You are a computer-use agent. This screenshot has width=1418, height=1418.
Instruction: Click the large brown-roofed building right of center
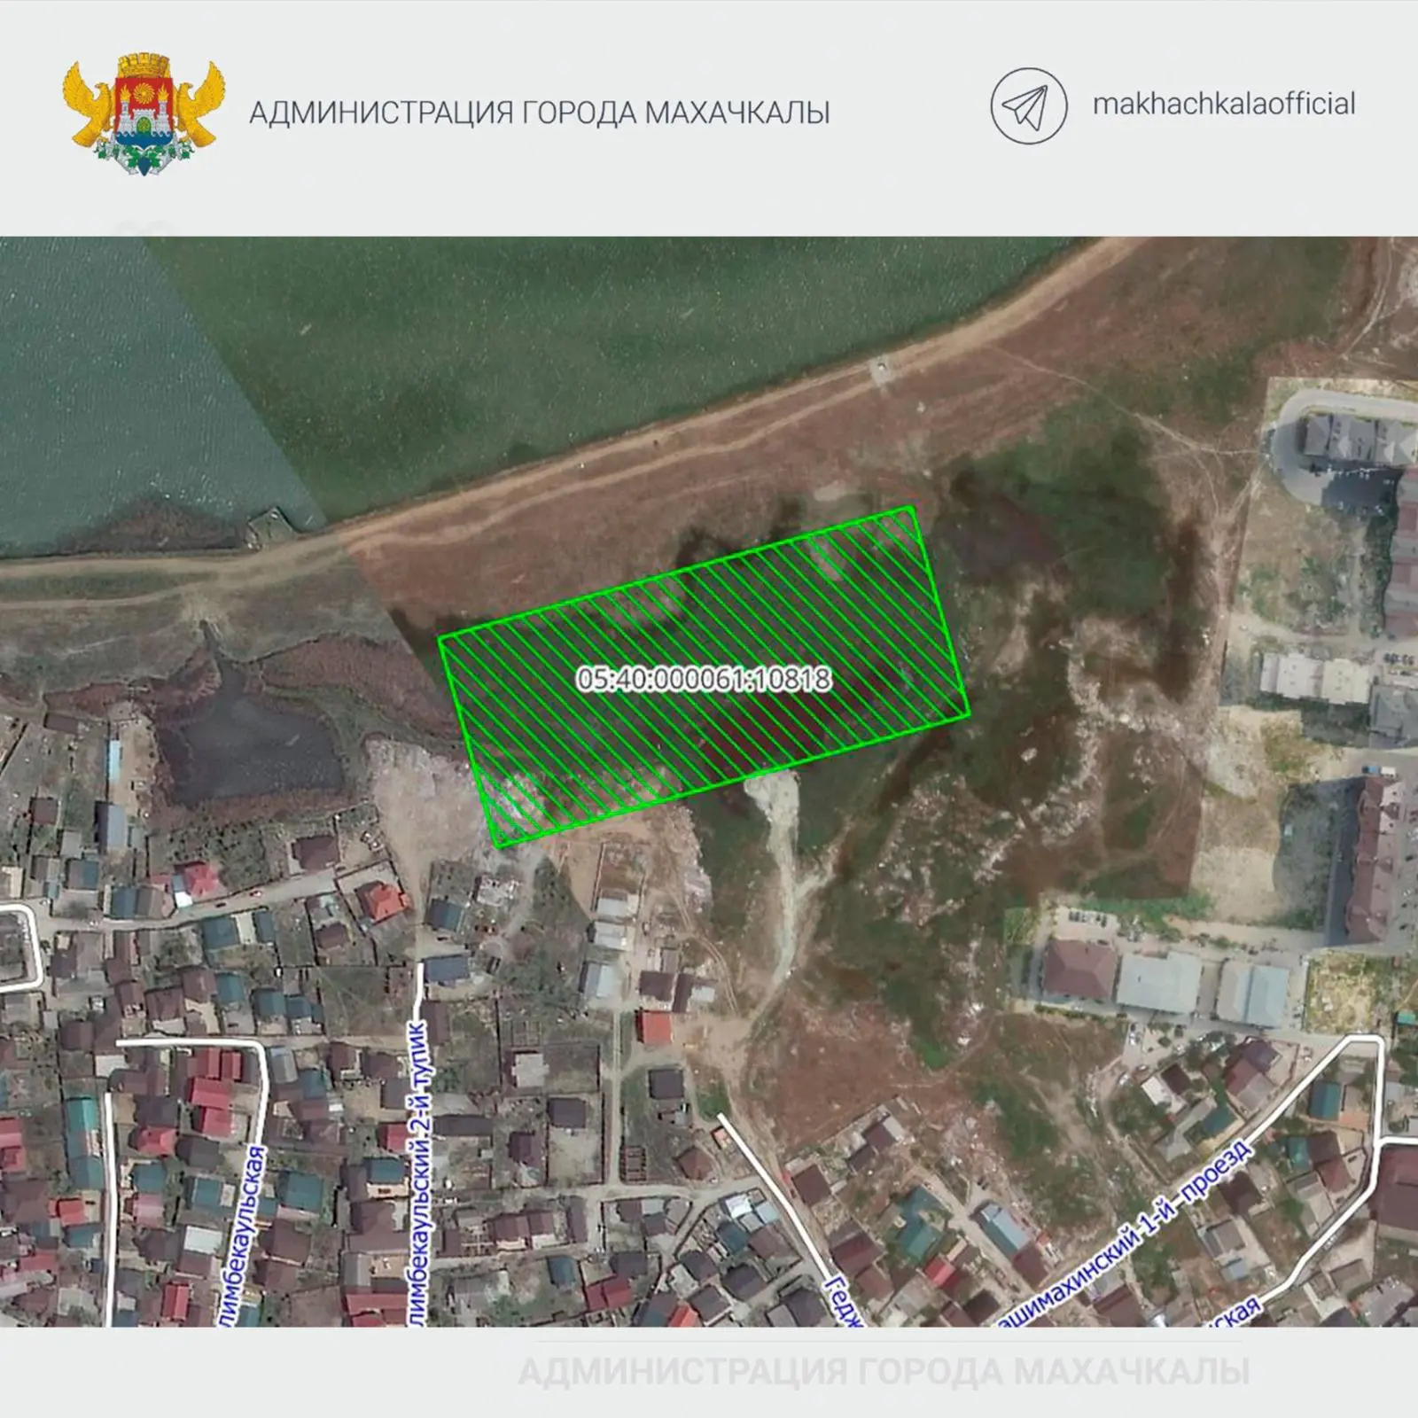(1079, 969)
